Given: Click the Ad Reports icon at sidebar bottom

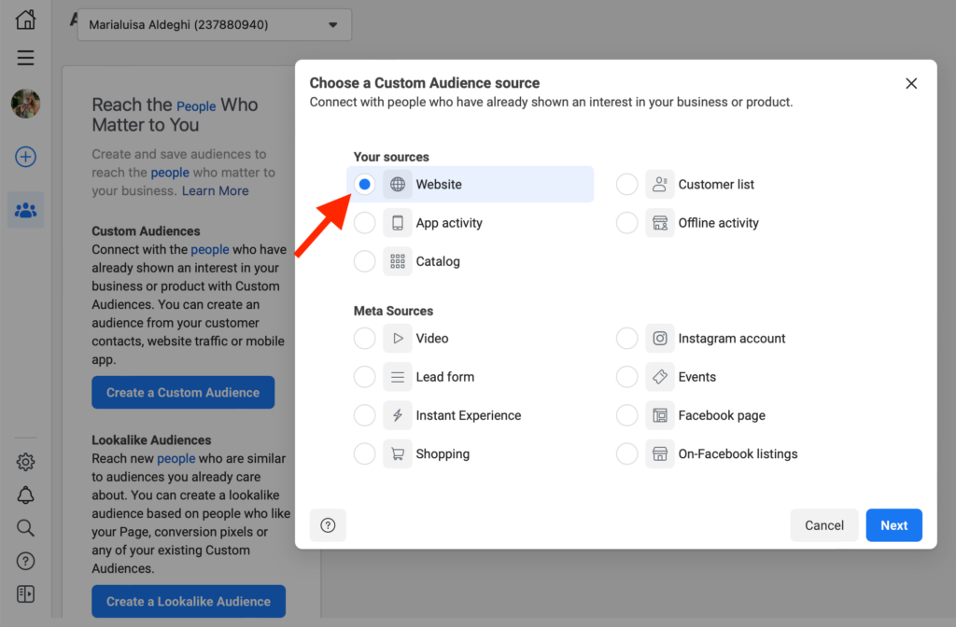Looking at the screenshot, I should [25, 593].
